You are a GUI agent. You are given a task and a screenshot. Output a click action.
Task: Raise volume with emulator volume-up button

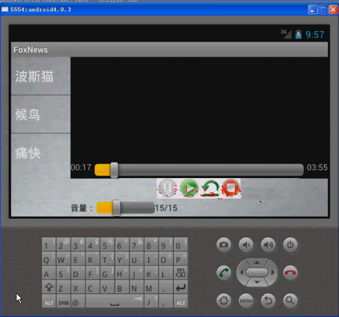(x=268, y=244)
